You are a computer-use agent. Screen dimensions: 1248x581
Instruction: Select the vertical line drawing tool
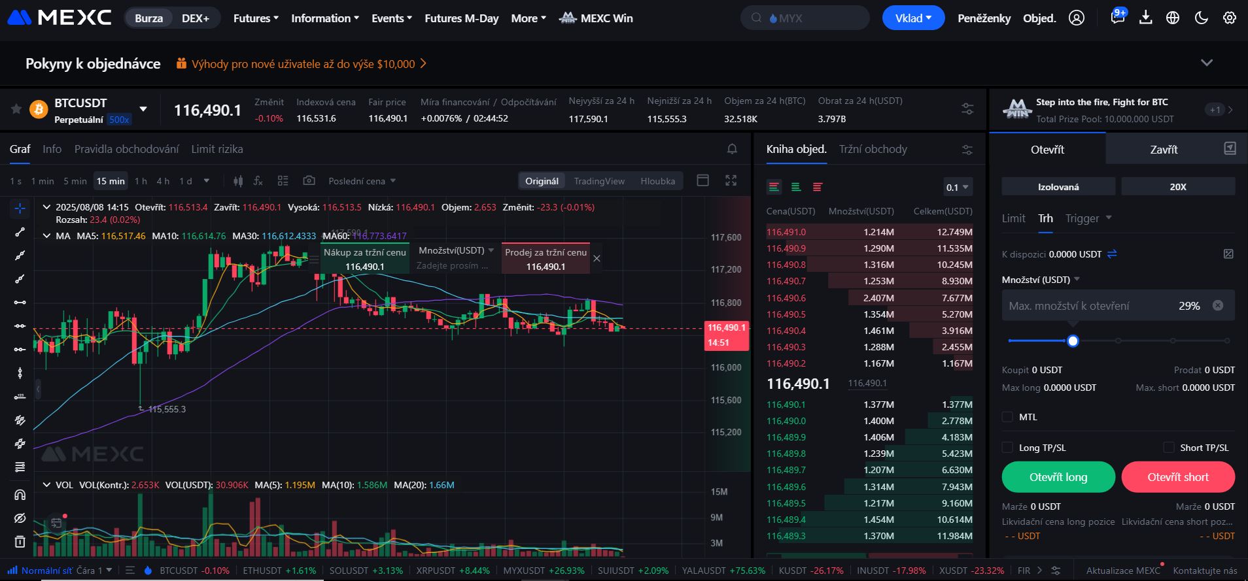(20, 373)
